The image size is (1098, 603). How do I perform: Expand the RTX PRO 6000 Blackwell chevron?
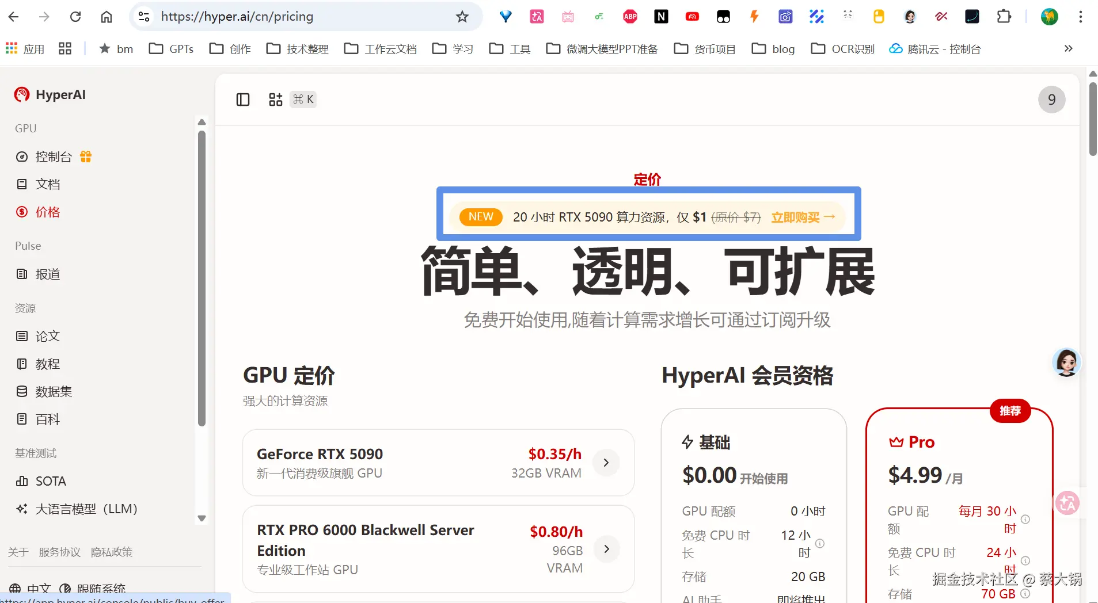pyautogui.click(x=606, y=549)
